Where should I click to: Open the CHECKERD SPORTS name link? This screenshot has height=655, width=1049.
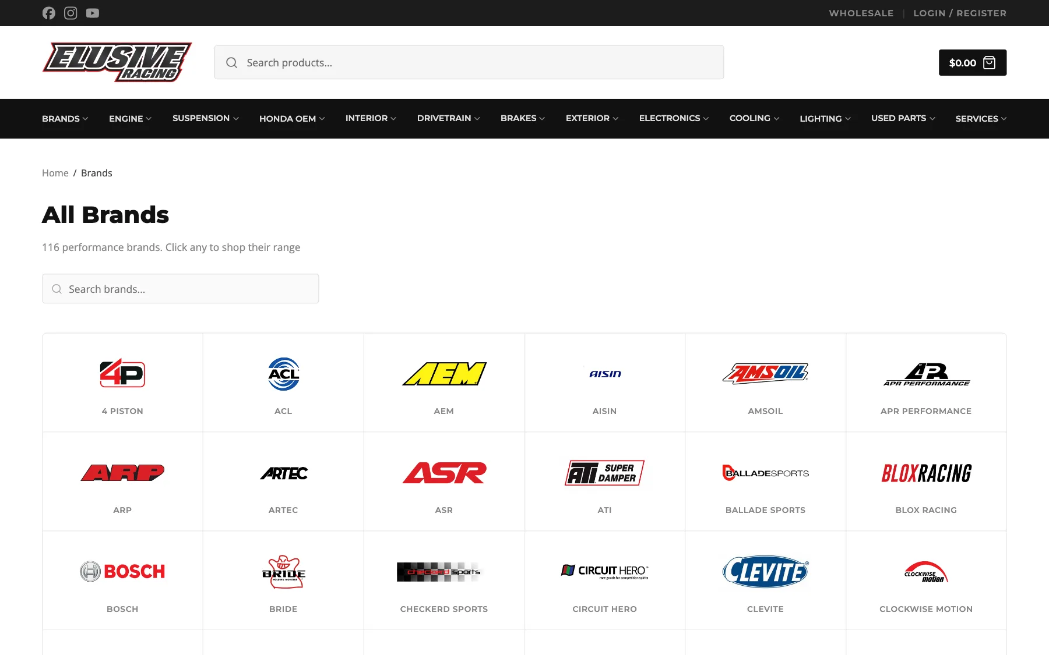pyautogui.click(x=444, y=609)
